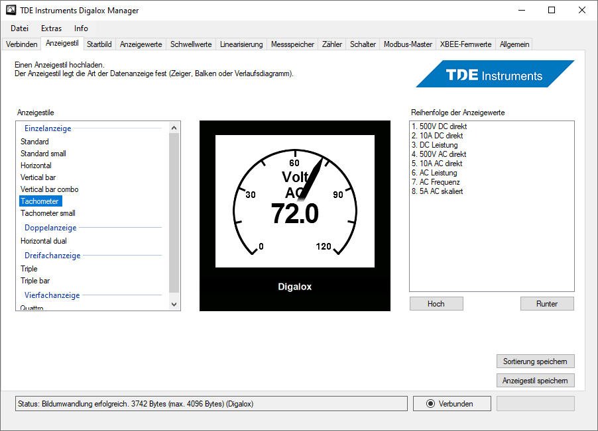Click the Einzelanzeige group header

pyautogui.click(x=48, y=128)
